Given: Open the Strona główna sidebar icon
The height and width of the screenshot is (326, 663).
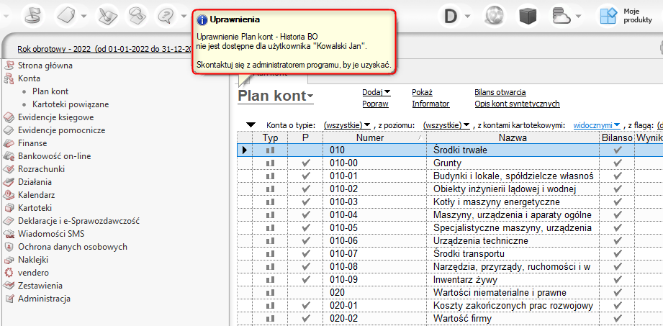Looking at the screenshot, I should click(8, 65).
